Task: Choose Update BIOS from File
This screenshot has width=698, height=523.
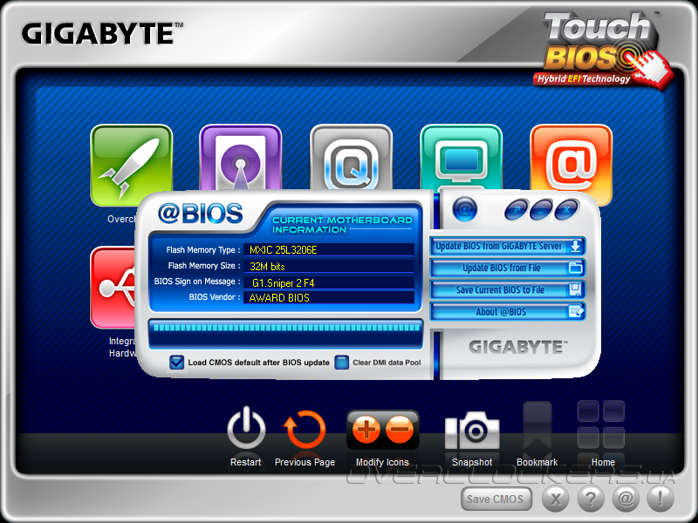Action: [x=508, y=268]
